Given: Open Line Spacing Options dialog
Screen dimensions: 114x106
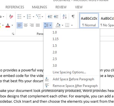Looking at the screenshot, I should tap(72, 72).
